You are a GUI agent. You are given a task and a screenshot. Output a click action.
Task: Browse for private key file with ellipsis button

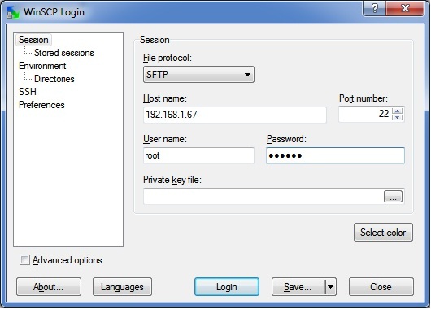point(393,197)
